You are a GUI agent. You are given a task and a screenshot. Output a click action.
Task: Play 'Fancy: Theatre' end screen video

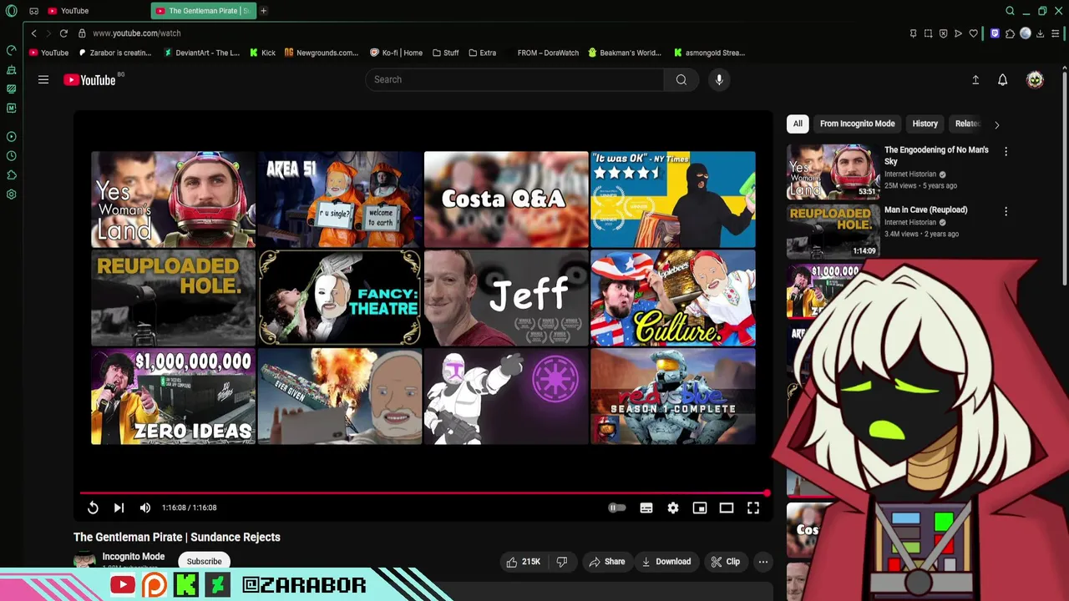tap(339, 298)
